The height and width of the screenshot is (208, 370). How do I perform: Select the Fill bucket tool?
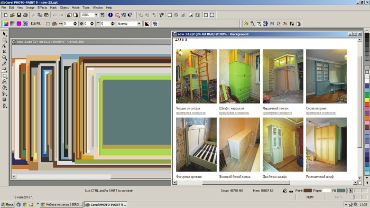click(x=4, y=88)
